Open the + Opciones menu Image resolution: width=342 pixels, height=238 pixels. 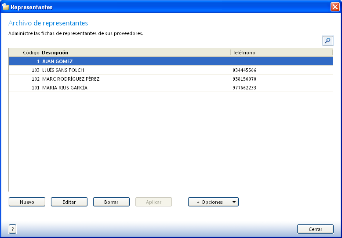coord(209,202)
